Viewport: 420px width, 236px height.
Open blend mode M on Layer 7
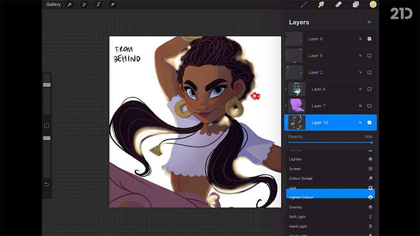(x=361, y=106)
